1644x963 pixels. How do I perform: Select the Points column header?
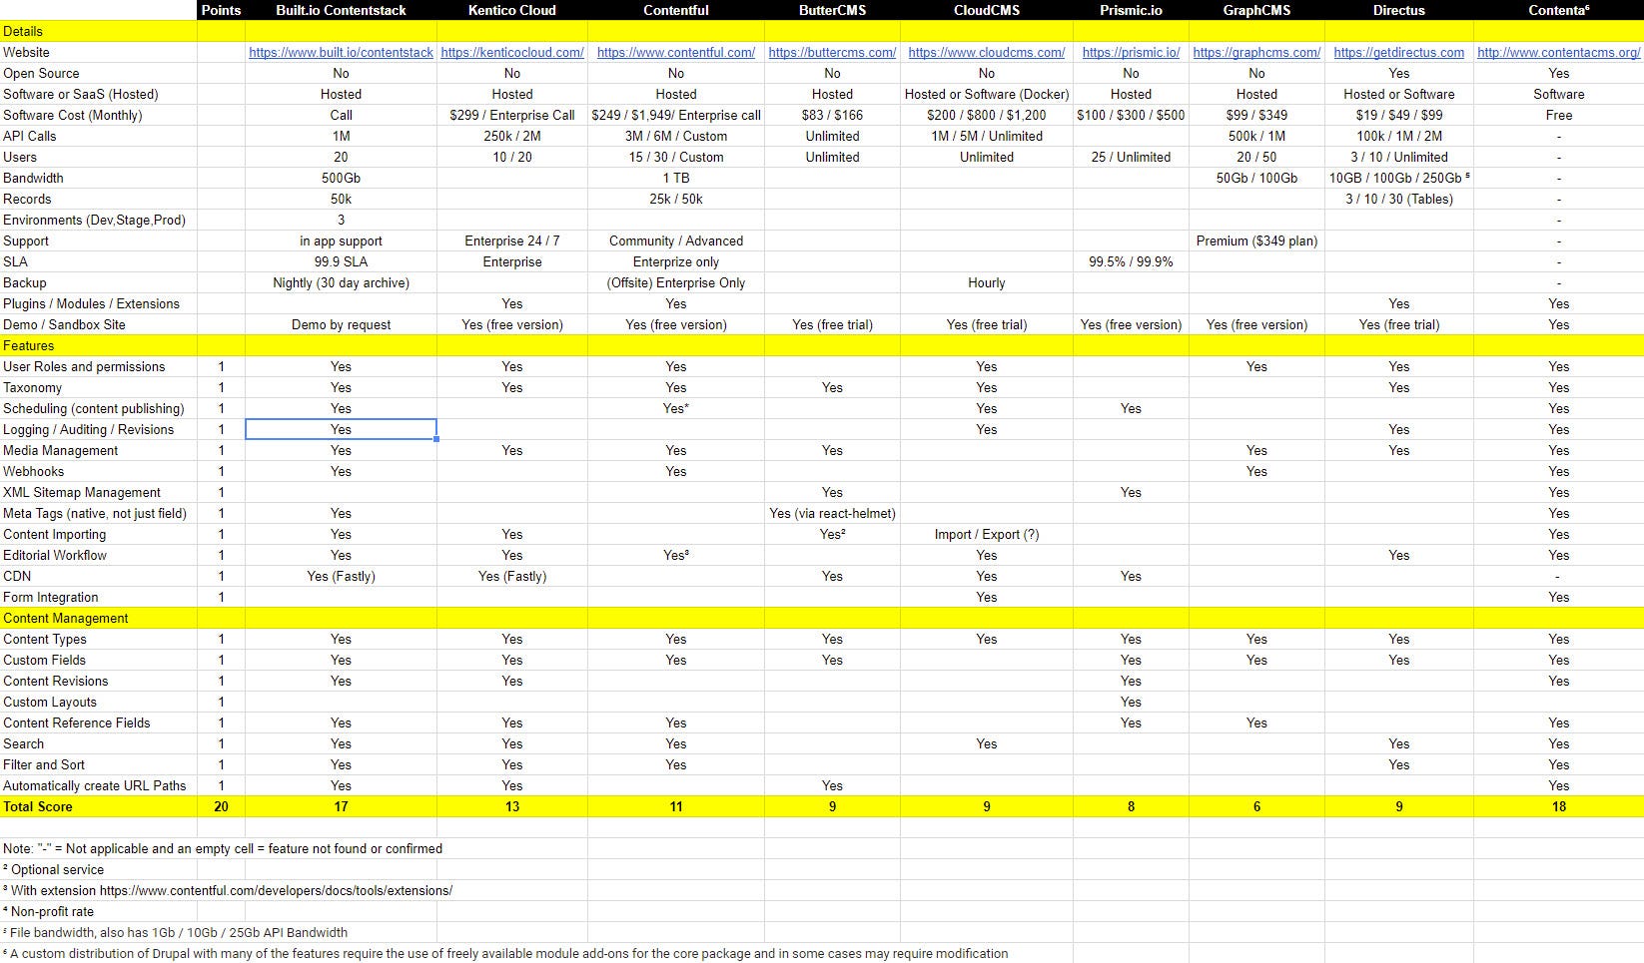click(x=221, y=10)
